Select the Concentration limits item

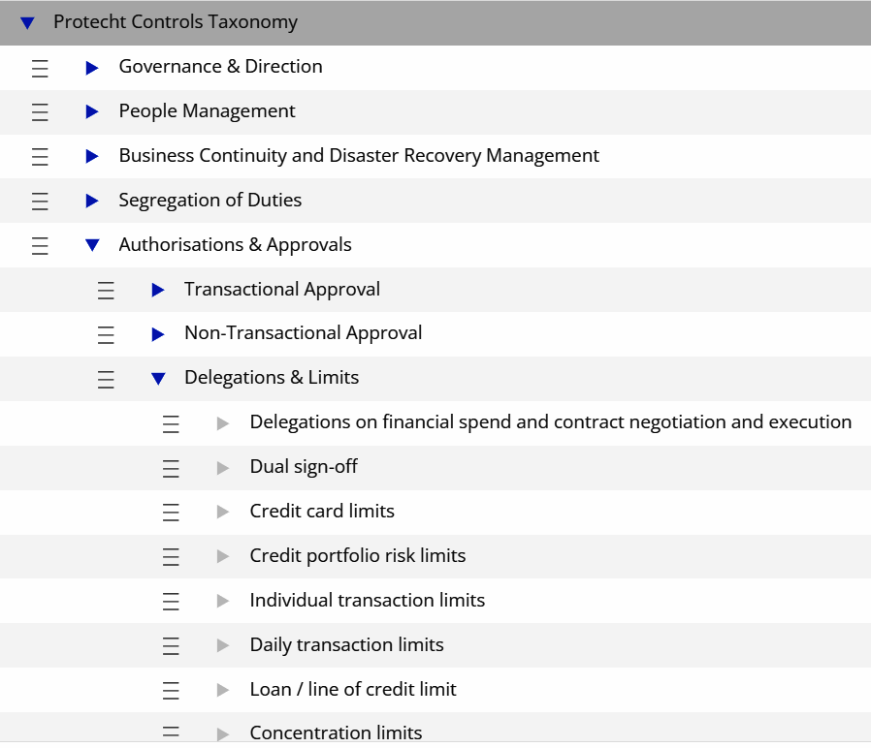(336, 733)
